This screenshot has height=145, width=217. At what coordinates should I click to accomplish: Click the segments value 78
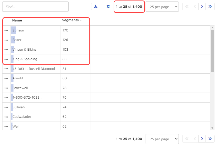[64, 88]
